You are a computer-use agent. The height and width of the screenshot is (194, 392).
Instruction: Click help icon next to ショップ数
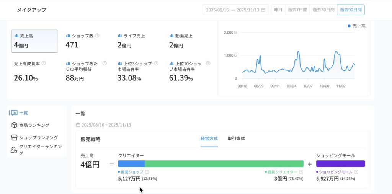(x=97, y=36)
